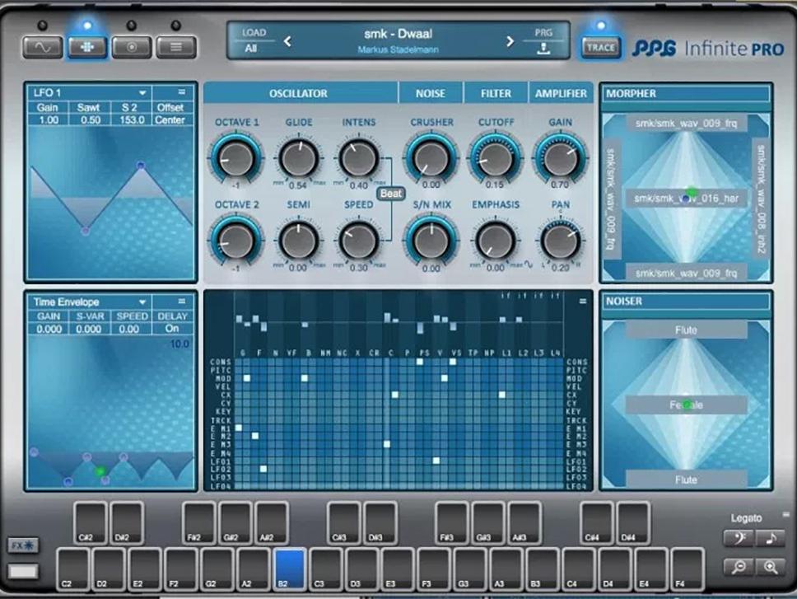Click the Flute button in the Noiser panel
This screenshot has width=797, height=599.
pos(685,330)
